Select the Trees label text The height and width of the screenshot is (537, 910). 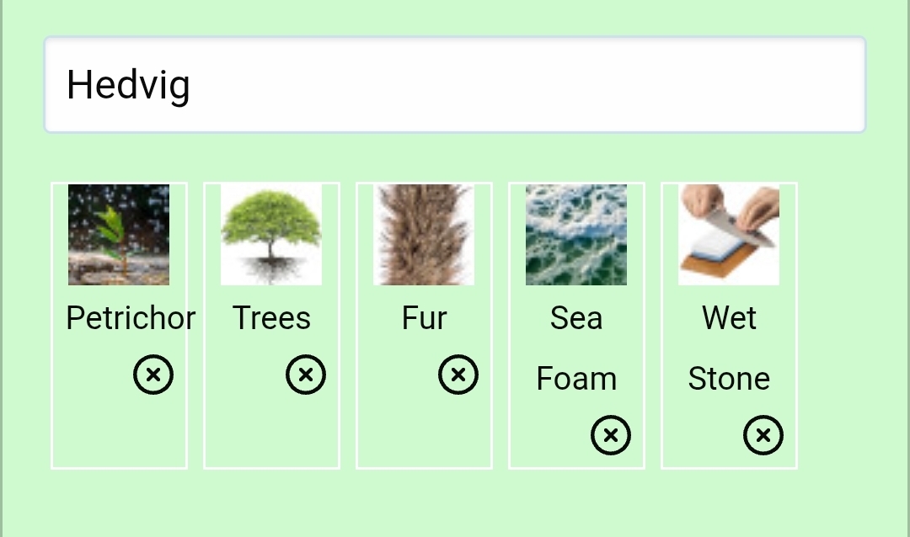point(271,318)
